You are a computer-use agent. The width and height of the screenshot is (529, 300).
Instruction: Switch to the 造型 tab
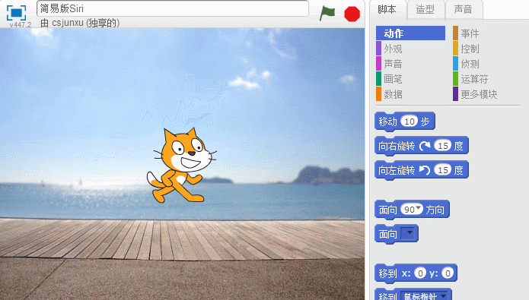tap(425, 9)
